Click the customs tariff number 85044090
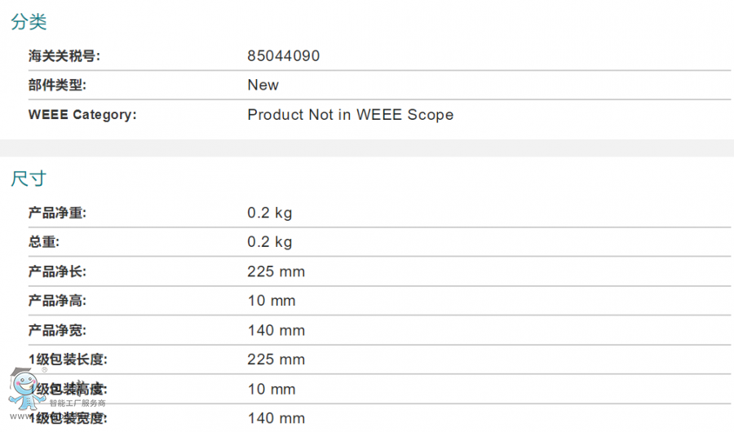734x432 pixels. click(x=283, y=56)
